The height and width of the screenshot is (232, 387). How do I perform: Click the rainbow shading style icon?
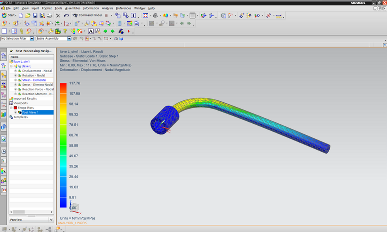166,15
